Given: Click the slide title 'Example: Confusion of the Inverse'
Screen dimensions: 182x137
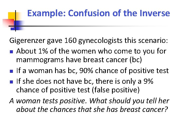Looking at the screenshot, I should pos(99,13).
